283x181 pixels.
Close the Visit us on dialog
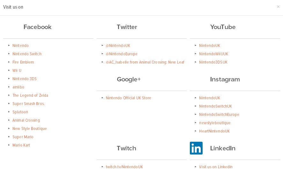click(x=278, y=7)
